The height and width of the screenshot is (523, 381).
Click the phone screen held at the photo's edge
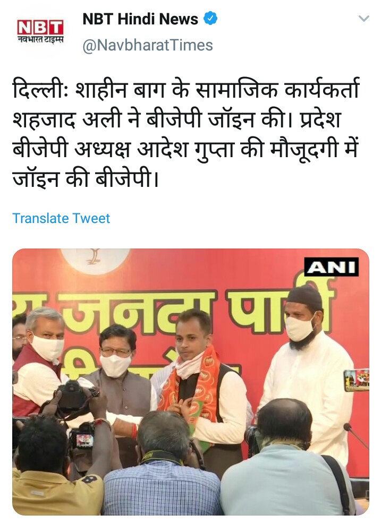click(x=357, y=380)
